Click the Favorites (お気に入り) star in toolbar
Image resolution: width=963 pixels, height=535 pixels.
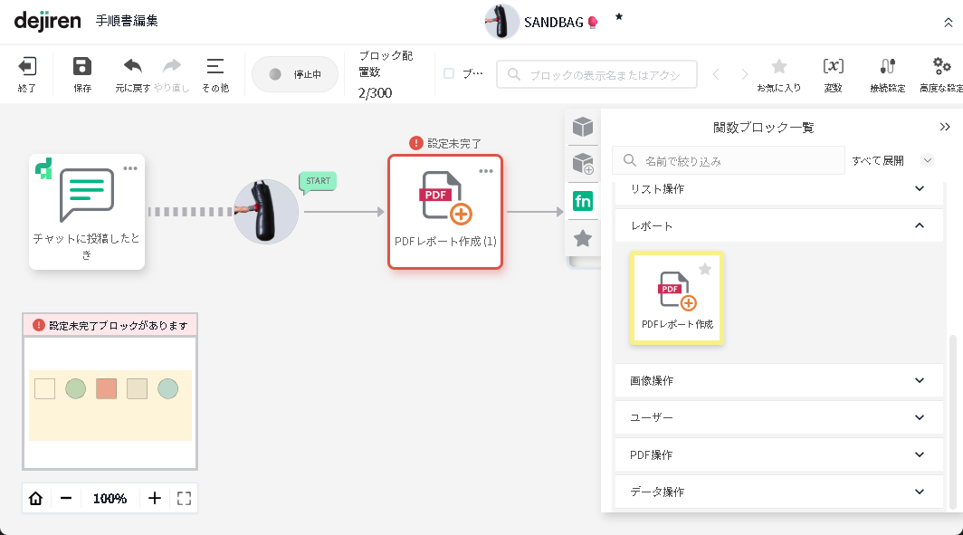[x=778, y=67]
